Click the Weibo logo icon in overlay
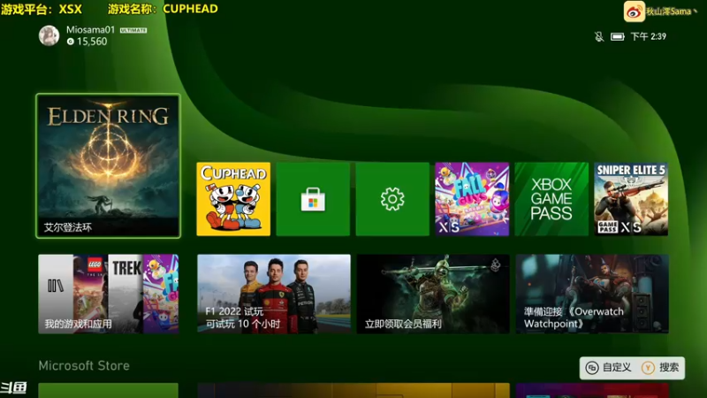Image resolution: width=707 pixels, height=398 pixels. click(x=634, y=11)
